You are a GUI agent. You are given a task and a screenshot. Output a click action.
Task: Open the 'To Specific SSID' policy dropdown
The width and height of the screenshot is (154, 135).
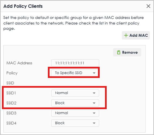click(x=75, y=73)
